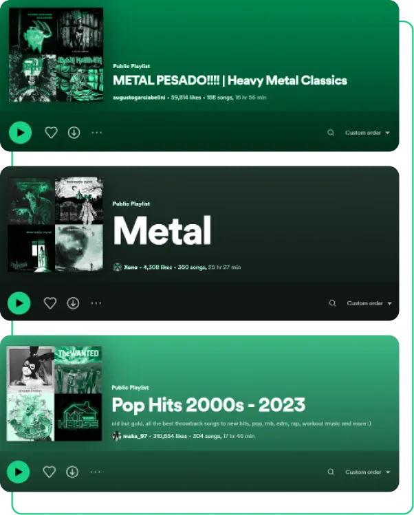
Task: Open three-dot menu for Metal playlist
Action: point(96,303)
